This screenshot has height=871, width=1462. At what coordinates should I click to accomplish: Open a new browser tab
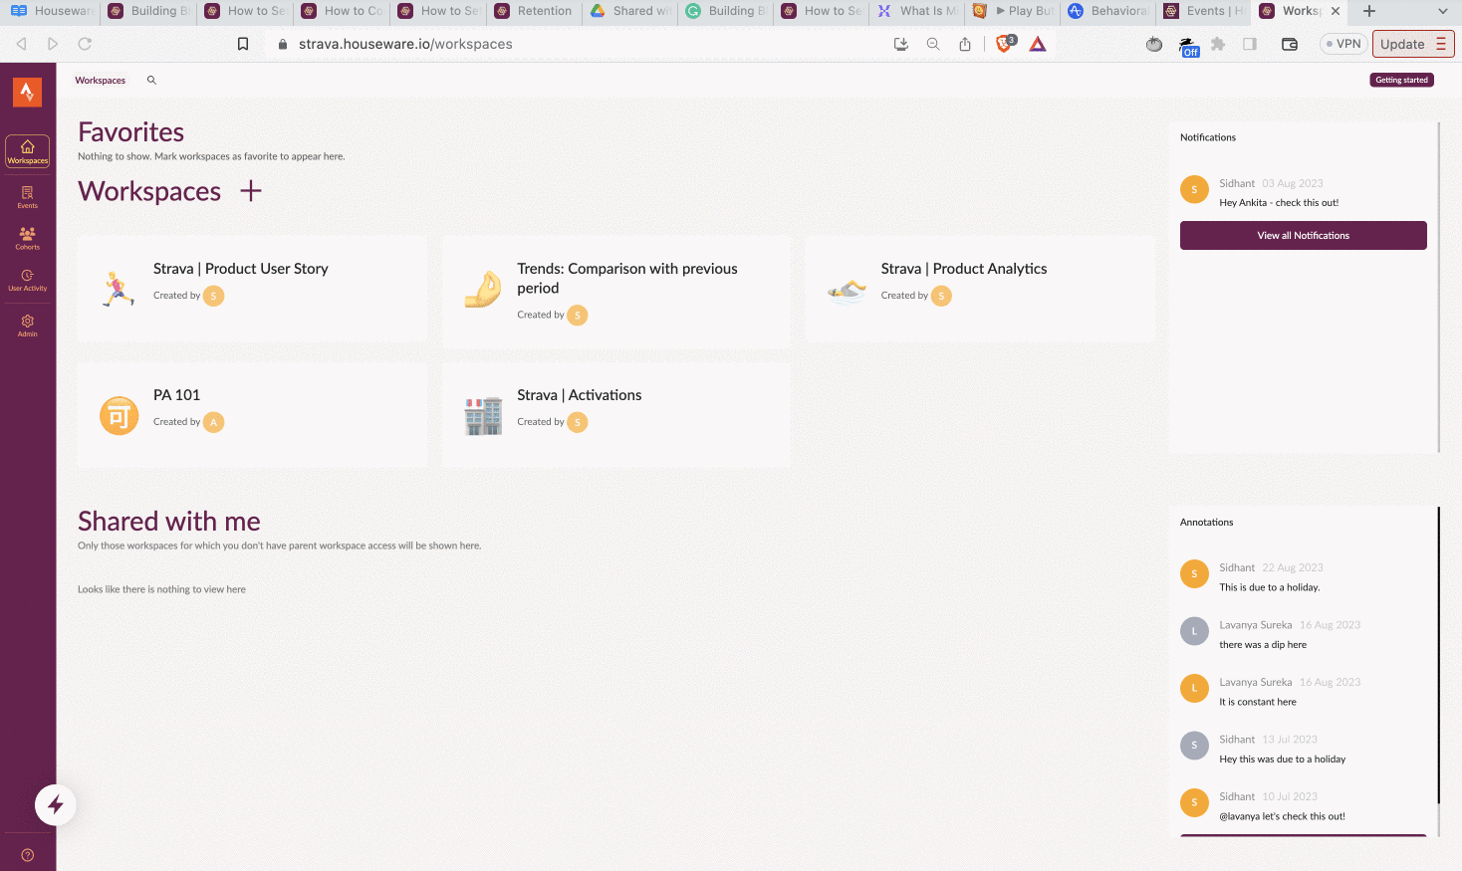(1369, 11)
